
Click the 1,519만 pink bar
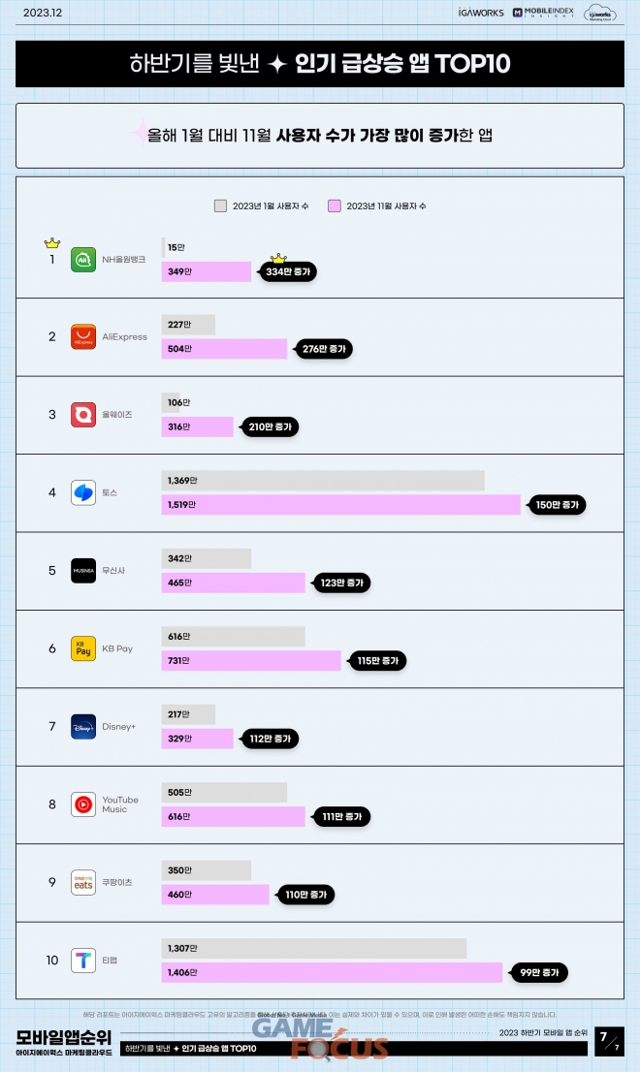pyautogui.click(x=340, y=505)
